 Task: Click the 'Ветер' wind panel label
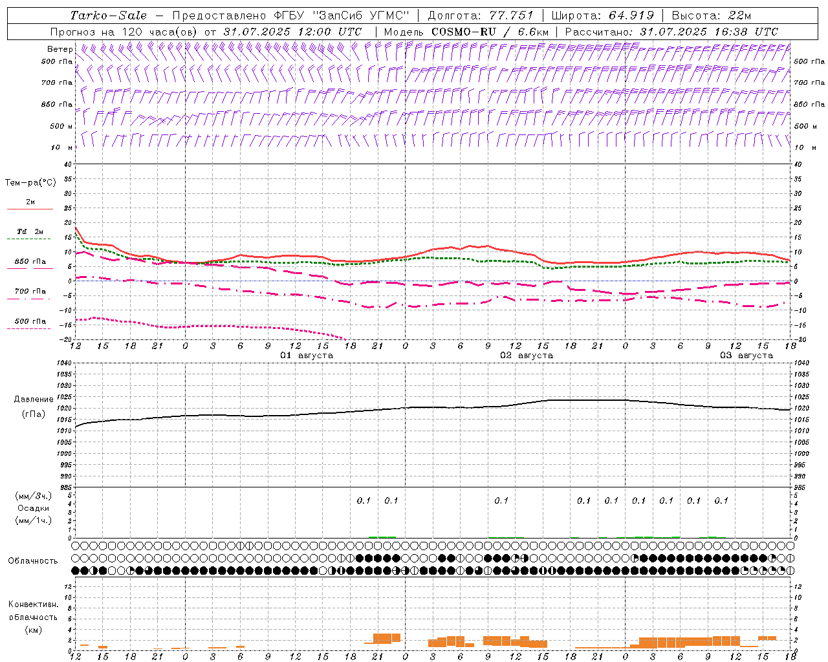click(60, 49)
